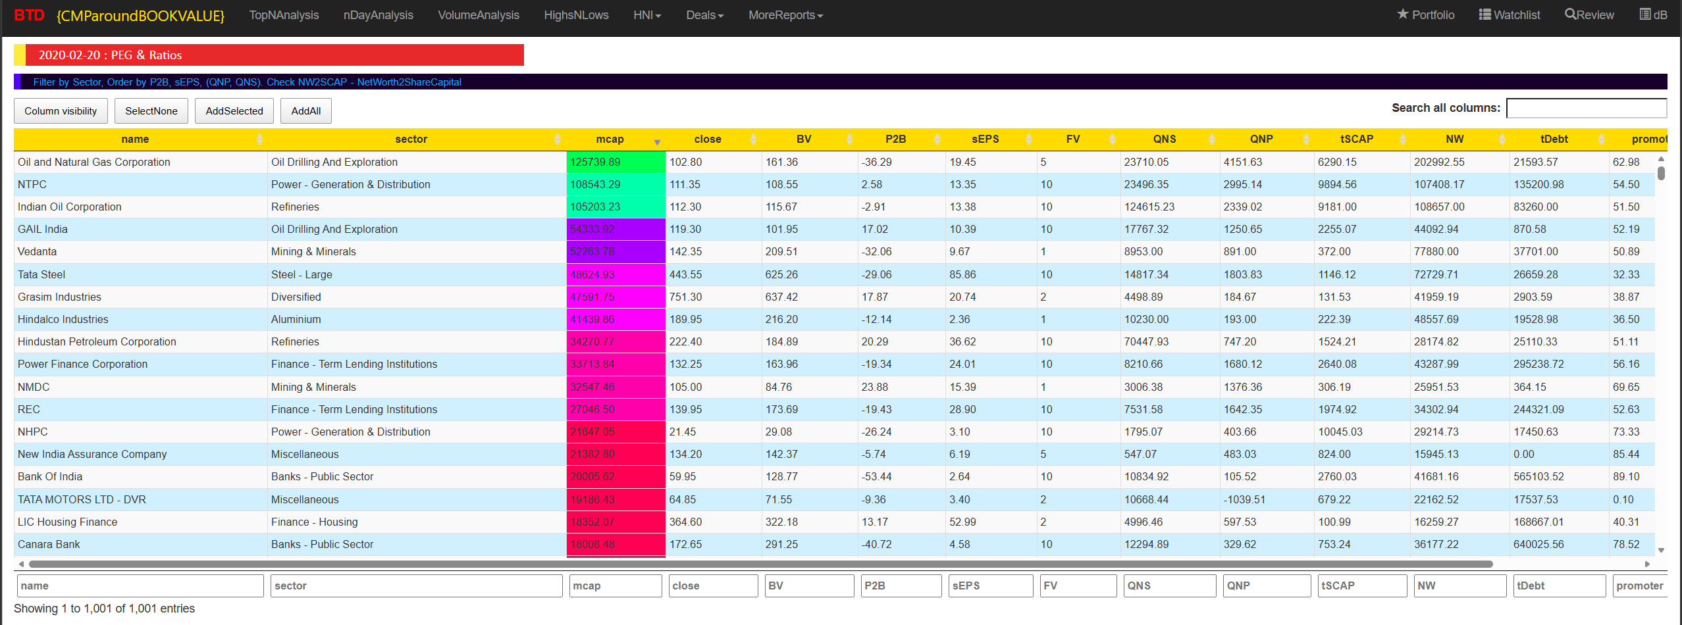
Task: Open nDayAnalysis menu item
Action: [379, 14]
